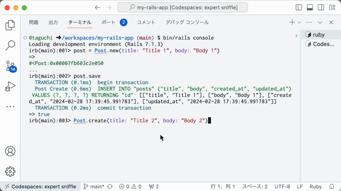Open the Explorer view in the activity bar

pyautogui.click(x=10, y=25)
